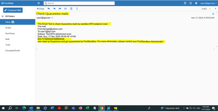This screenshot has height=111, width=218.
Task: Select the Inbox folder
Action: [x=18, y=22]
